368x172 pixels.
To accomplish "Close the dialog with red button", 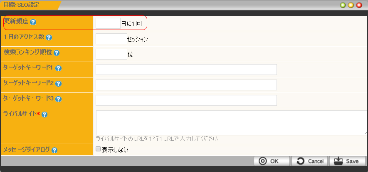I will [x=359, y=5].
